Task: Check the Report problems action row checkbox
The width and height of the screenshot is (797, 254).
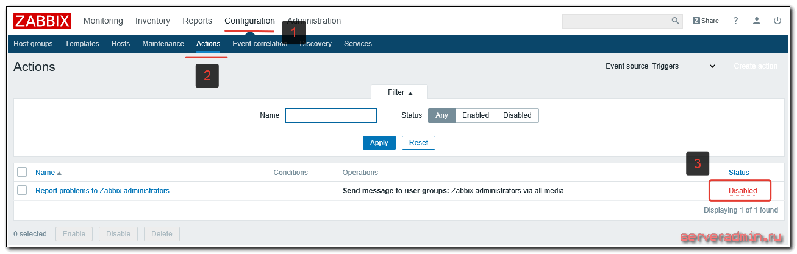Action: [x=22, y=190]
